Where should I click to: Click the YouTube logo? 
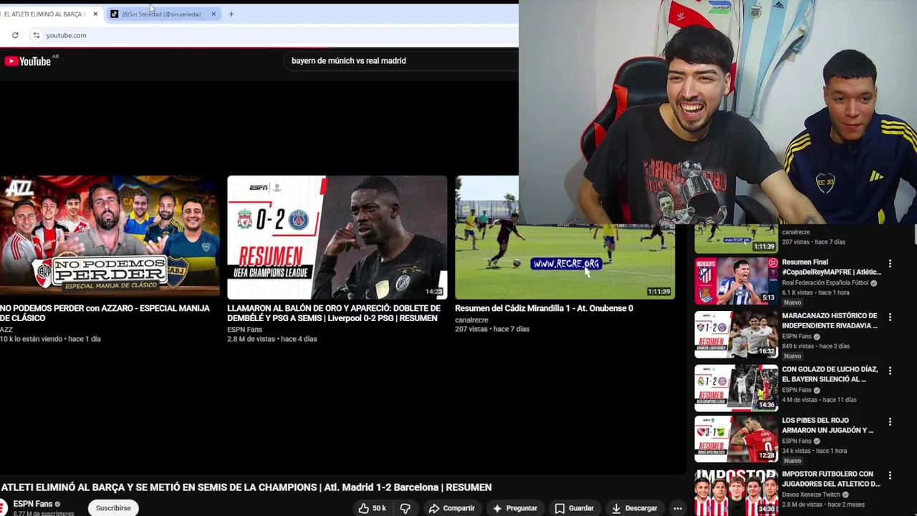[28, 61]
